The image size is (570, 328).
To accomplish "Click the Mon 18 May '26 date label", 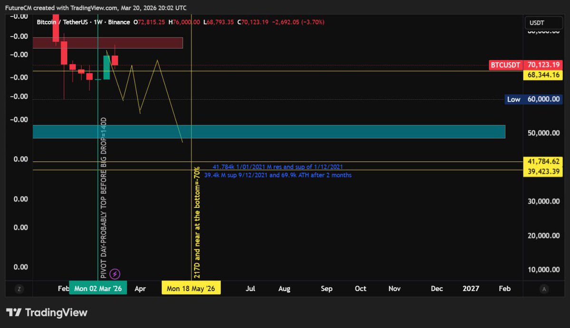I will [191, 288].
